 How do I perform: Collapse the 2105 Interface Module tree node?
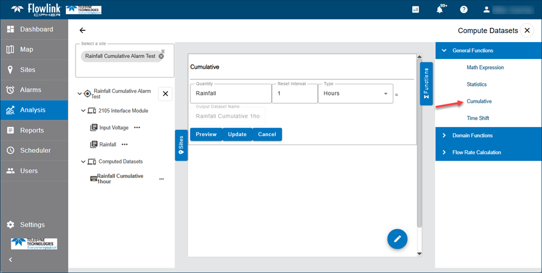point(83,111)
